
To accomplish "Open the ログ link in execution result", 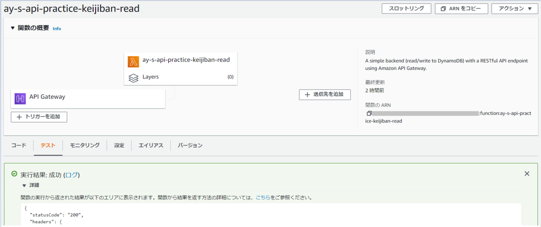I will coord(72,174).
